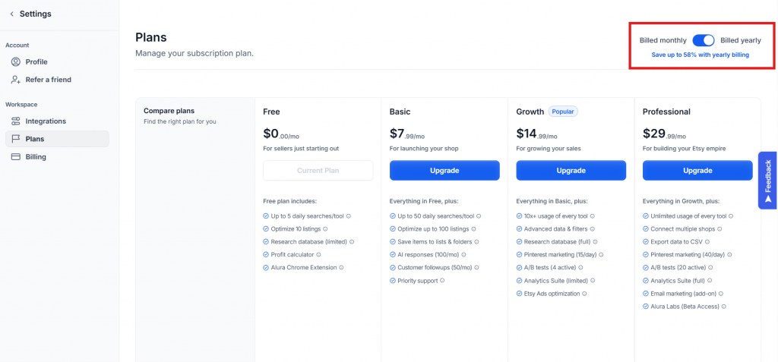Click the Integrations icon in sidebar
778x362 pixels.
coord(16,121)
